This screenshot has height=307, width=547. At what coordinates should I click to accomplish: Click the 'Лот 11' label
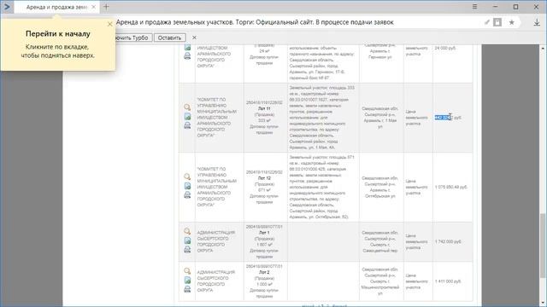tap(264, 108)
